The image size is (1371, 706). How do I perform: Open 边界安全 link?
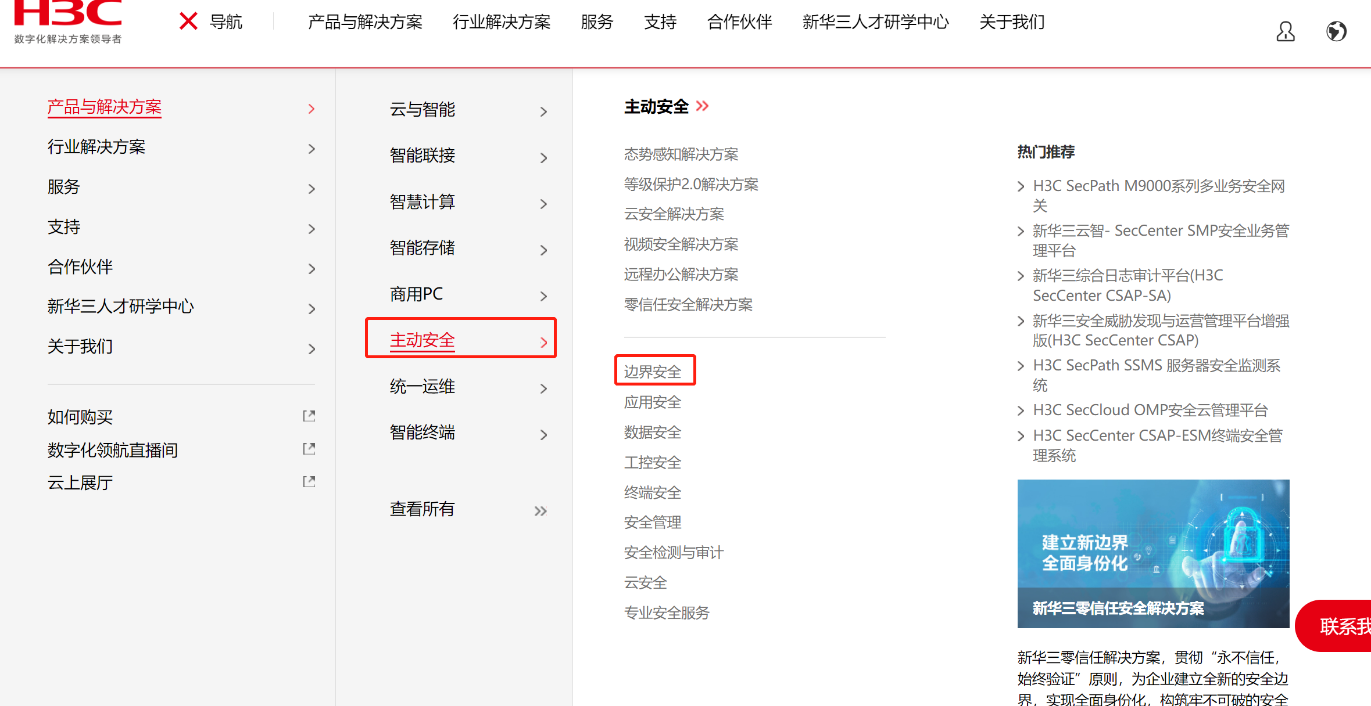coord(653,372)
